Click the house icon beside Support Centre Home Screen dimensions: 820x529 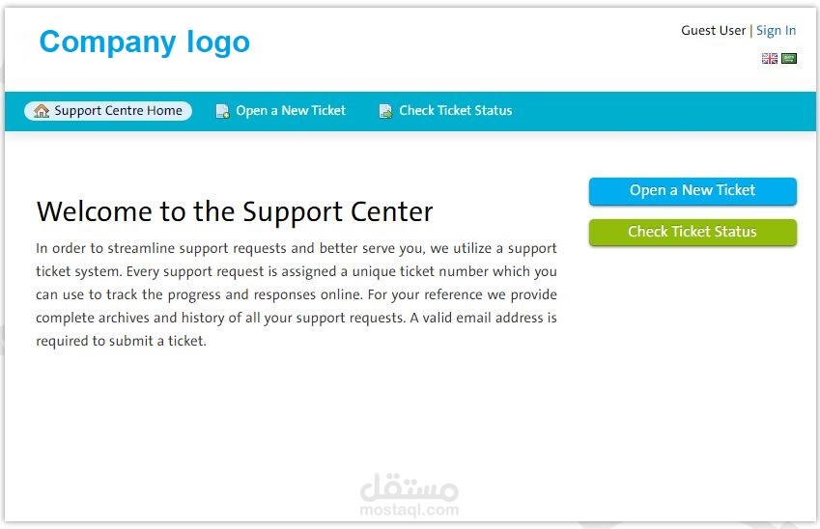point(42,111)
